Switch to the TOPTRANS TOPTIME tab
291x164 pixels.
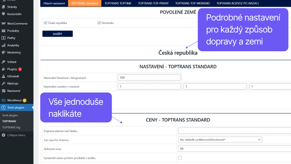point(118,3)
